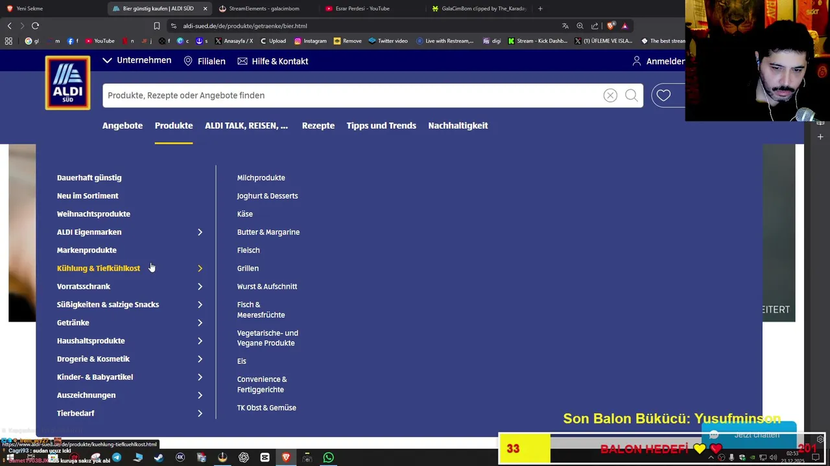Go back in browser history

9,26
